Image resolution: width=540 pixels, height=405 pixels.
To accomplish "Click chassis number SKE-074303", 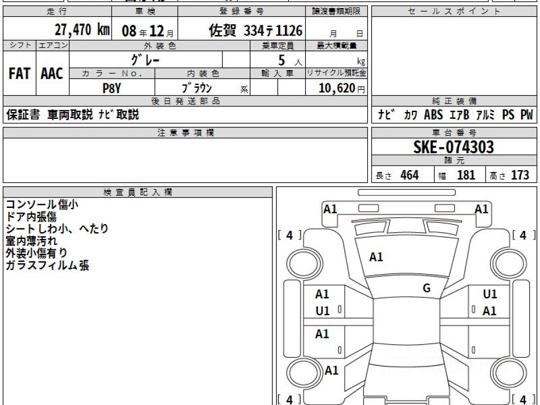I will coord(454,147).
